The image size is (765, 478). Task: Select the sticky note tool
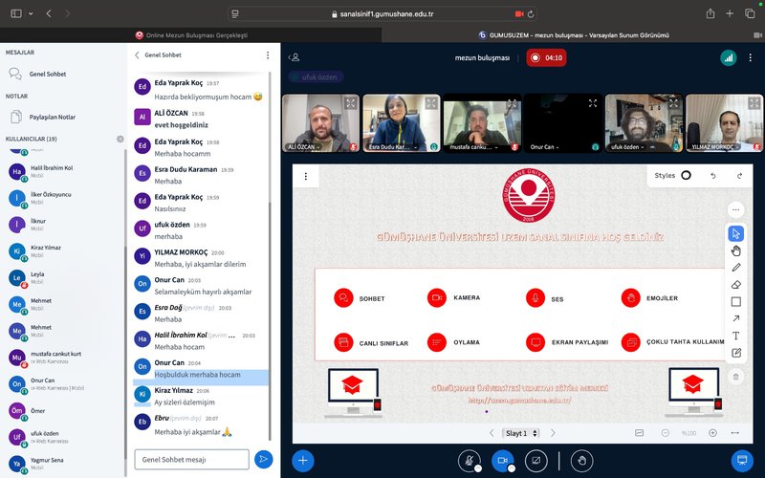[735, 353]
